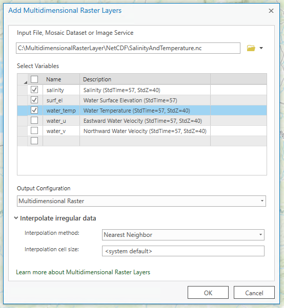Uncheck the salinity variable checkbox
Screen dimensions: 284x308
[x=34, y=90]
